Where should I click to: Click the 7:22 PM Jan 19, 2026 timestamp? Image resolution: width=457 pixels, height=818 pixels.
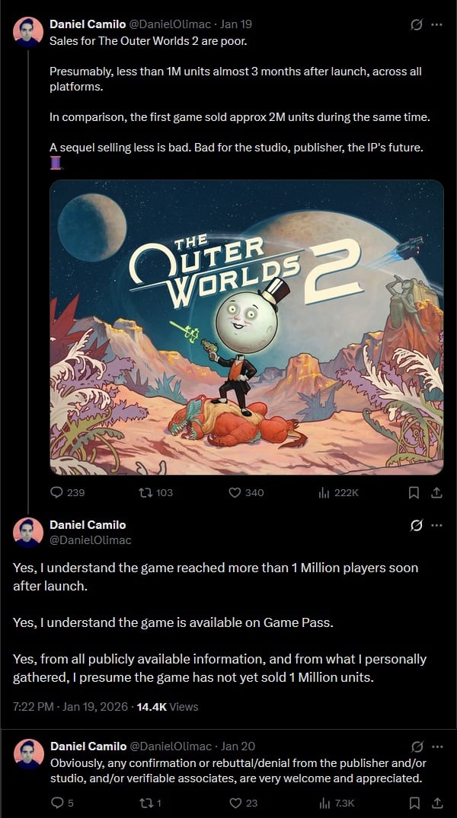tap(70, 706)
